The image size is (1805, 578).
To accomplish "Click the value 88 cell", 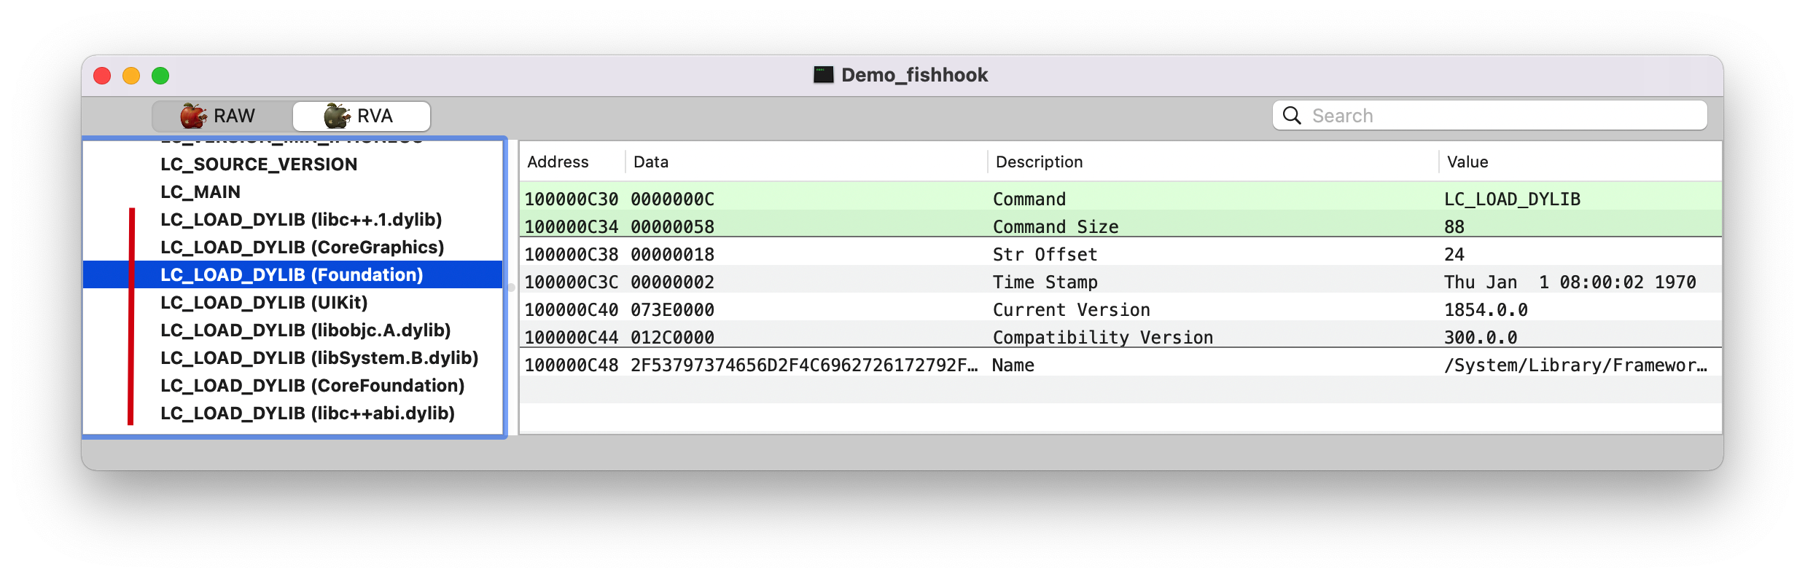I will click(x=1454, y=227).
